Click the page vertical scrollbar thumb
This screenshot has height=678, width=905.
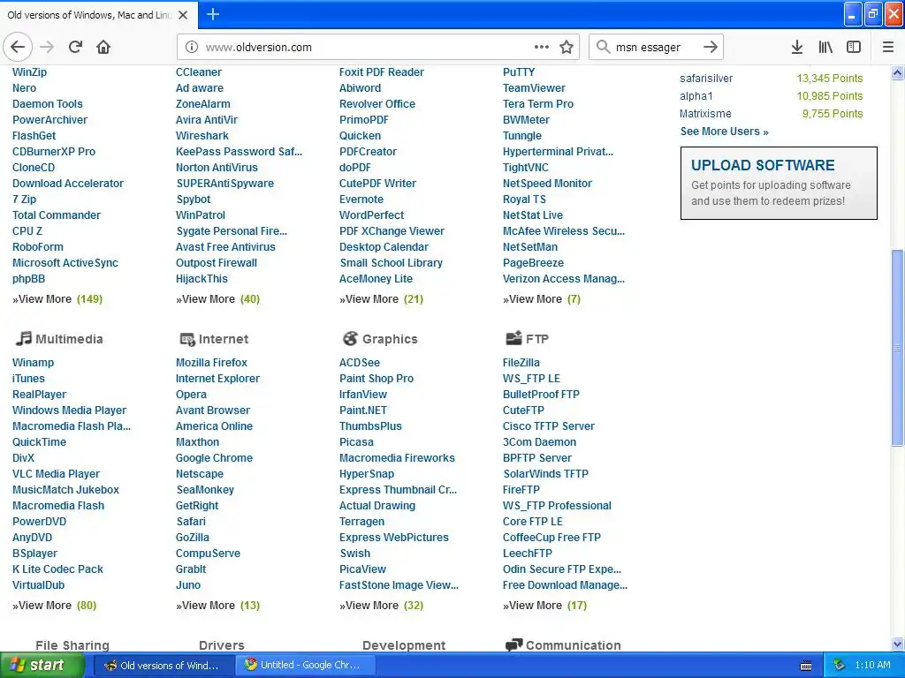pos(897,347)
